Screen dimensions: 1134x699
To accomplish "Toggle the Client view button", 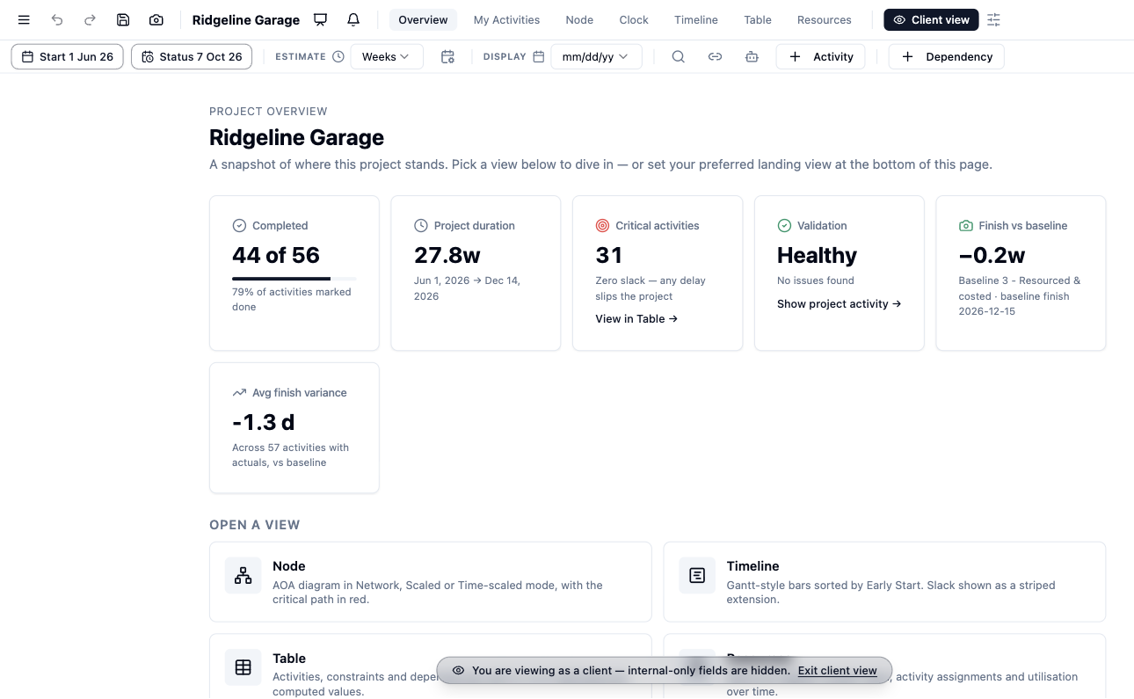I will click(931, 19).
